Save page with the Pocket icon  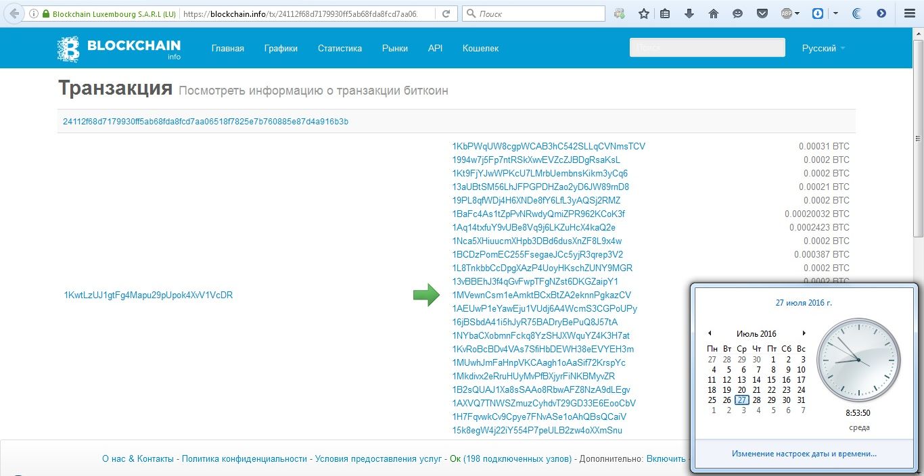point(762,14)
